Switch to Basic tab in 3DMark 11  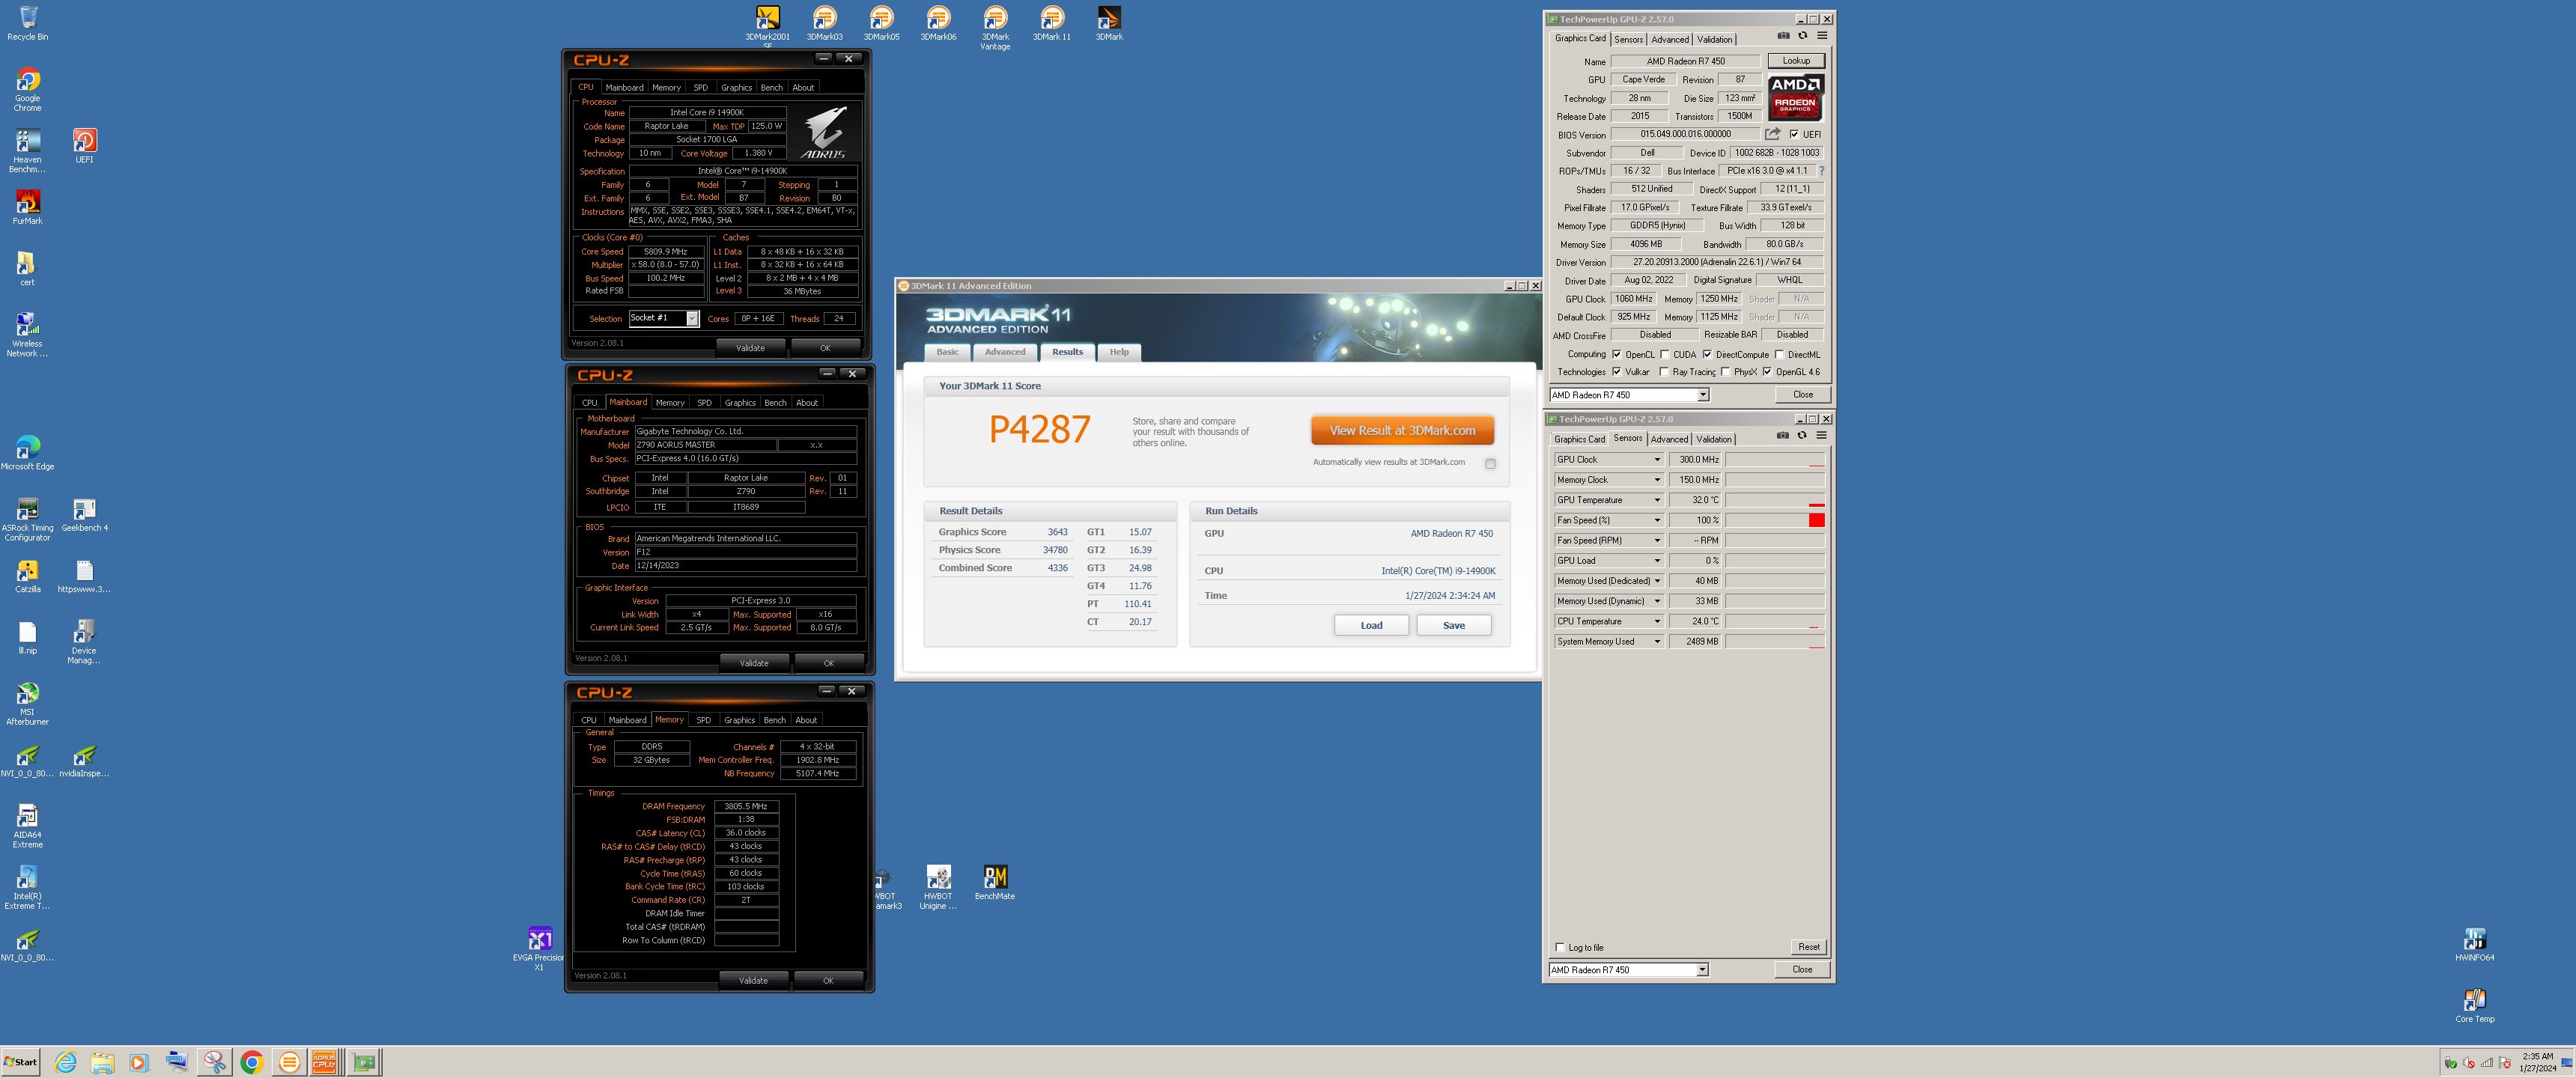pyautogui.click(x=947, y=352)
